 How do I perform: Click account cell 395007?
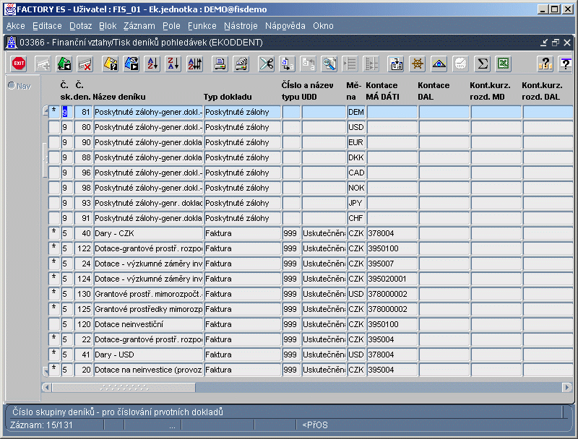pyautogui.click(x=392, y=264)
